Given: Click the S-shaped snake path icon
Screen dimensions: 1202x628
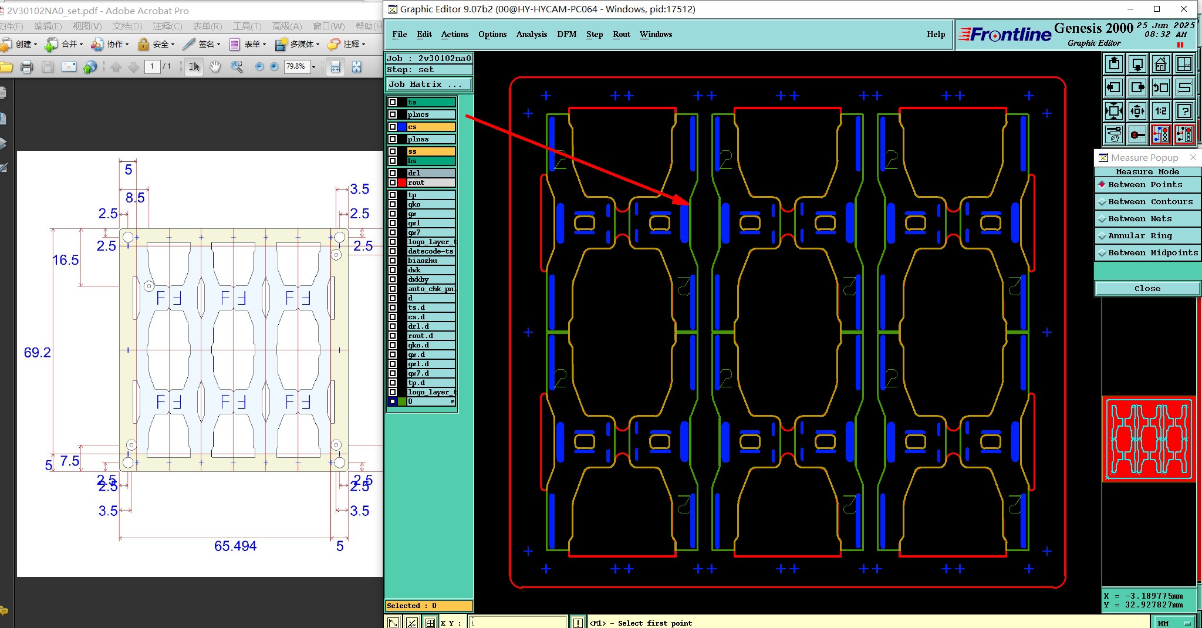Looking at the screenshot, I should [1184, 87].
